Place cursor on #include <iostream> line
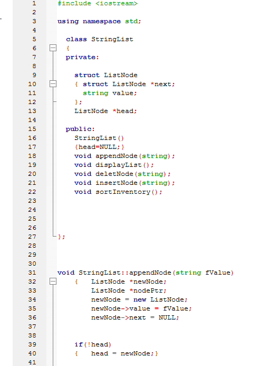 pos(98,3)
